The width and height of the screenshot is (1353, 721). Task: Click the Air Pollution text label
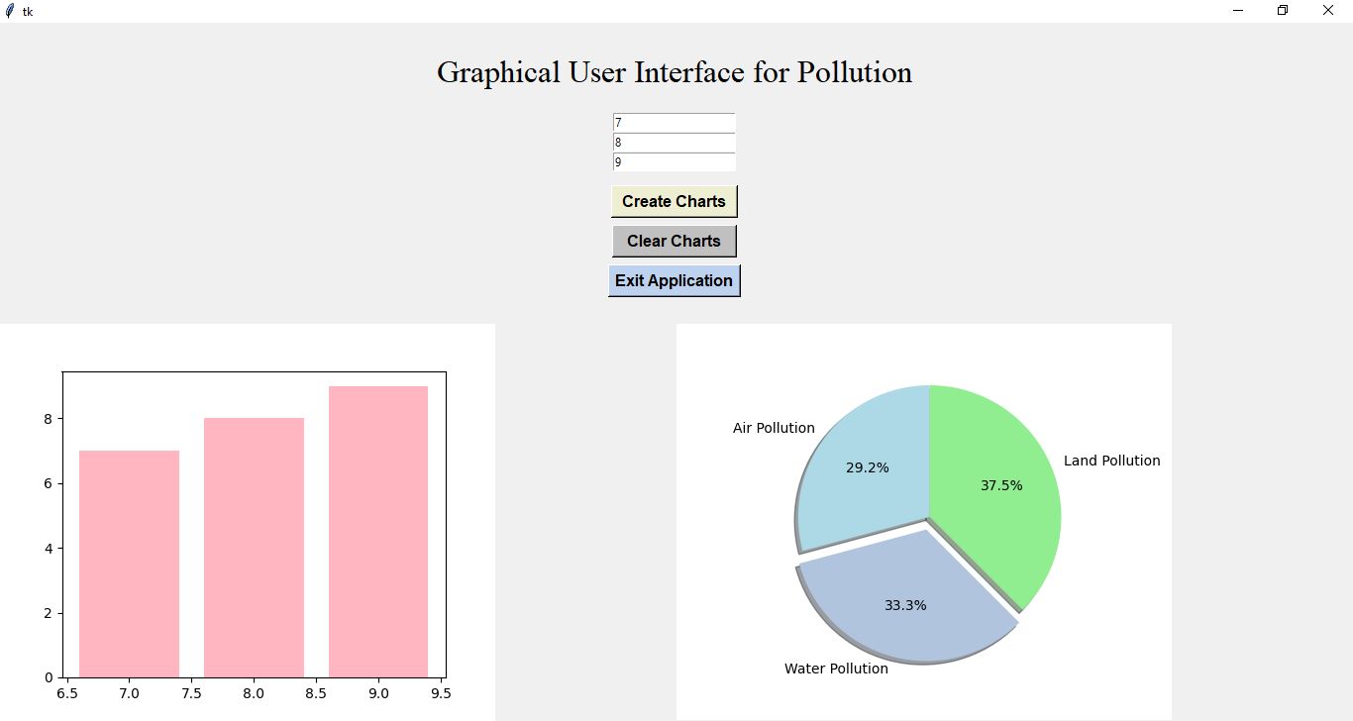[x=773, y=428]
